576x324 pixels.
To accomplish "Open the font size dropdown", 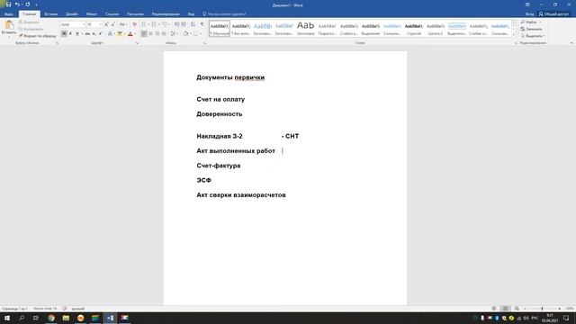I will tap(100, 24).
